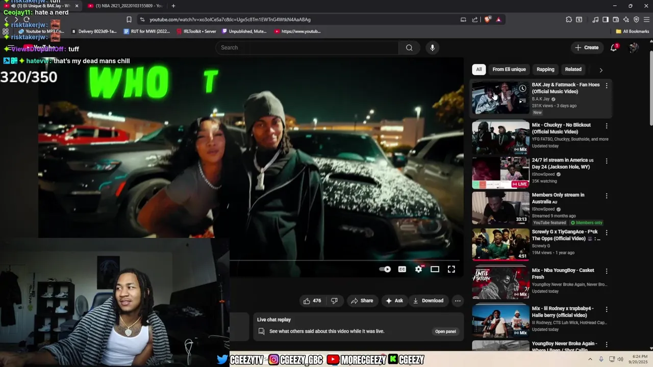Open the Screwly G x TiyGangAce thumbnail
653x367 pixels.
click(500, 244)
